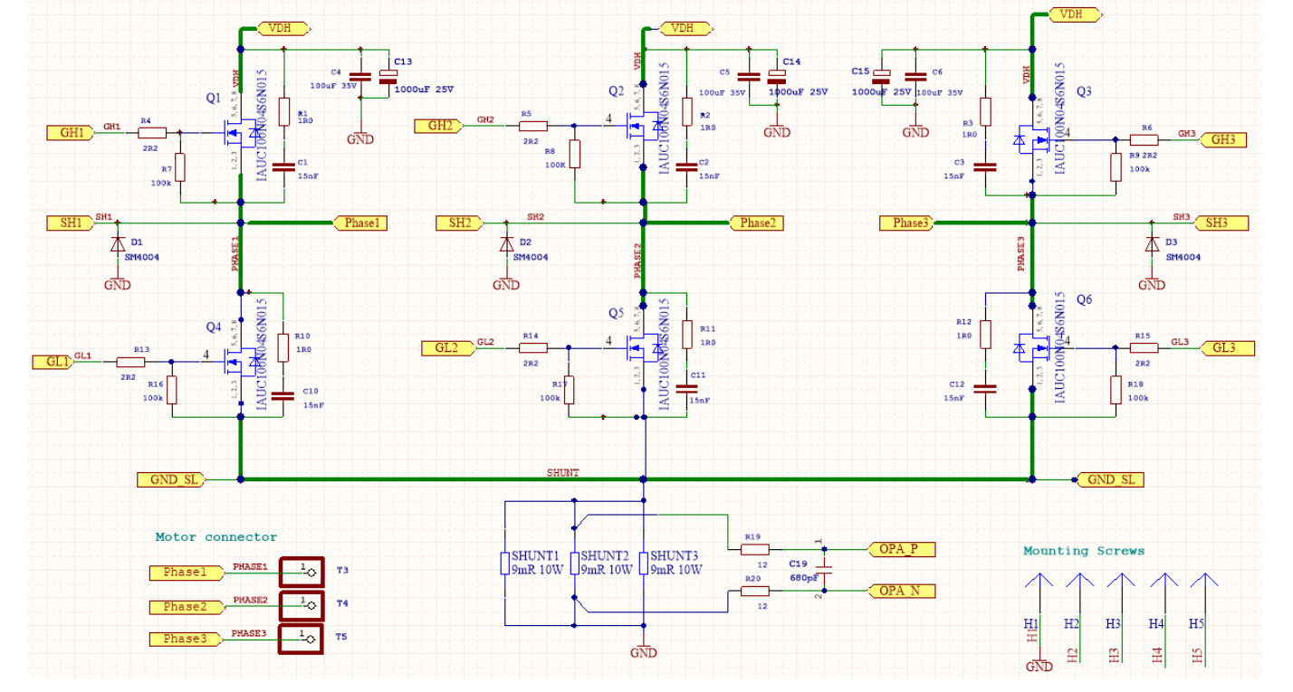Click the "Mounting Screws" text label
The image size is (1293, 692).
(x=1084, y=551)
